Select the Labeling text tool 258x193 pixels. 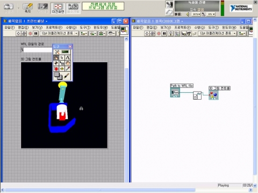(x=68, y=57)
